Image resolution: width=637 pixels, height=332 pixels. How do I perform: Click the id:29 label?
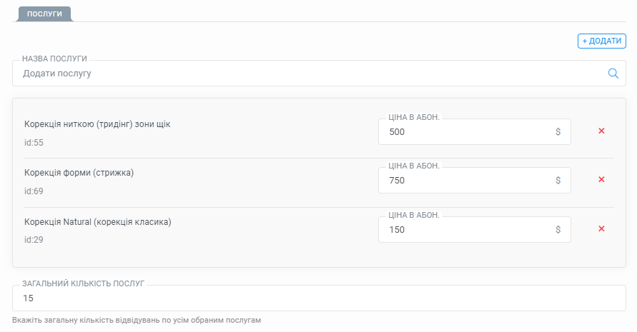[x=34, y=240]
